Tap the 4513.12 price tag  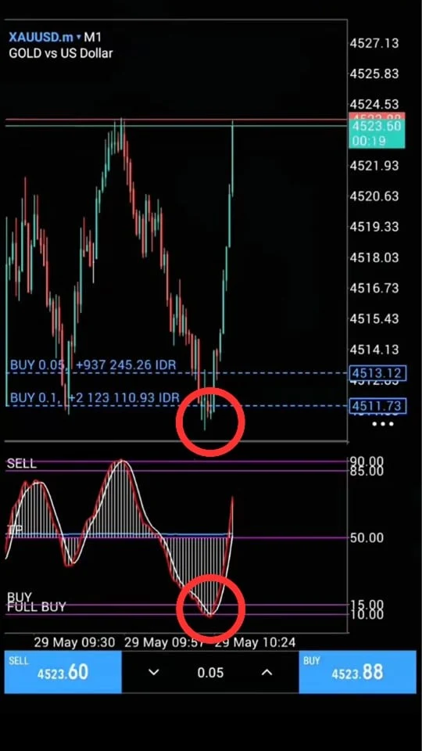[377, 373]
